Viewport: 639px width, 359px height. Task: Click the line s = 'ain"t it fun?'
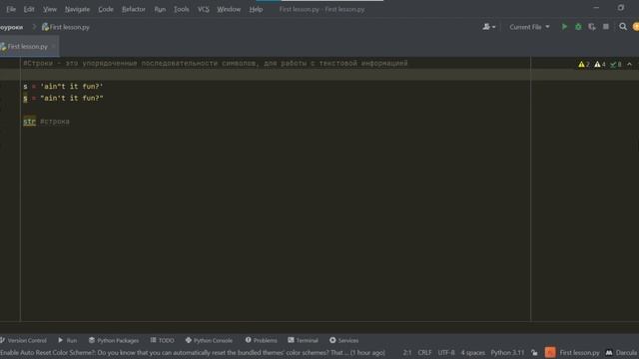tap(63, 87)
